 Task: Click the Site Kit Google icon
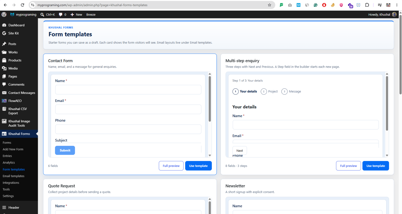click(4, 33)
